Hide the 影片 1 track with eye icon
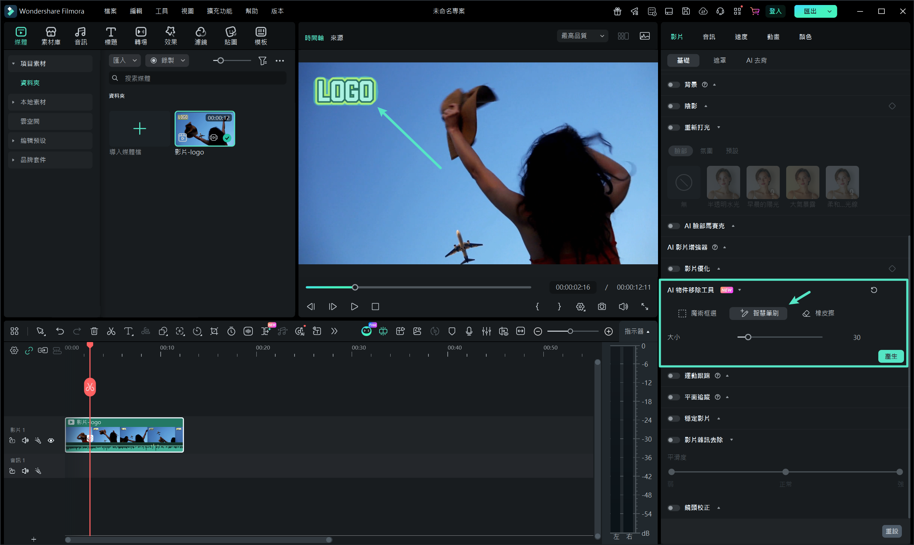This screenshot has width=914, height=545. (51, 440)
